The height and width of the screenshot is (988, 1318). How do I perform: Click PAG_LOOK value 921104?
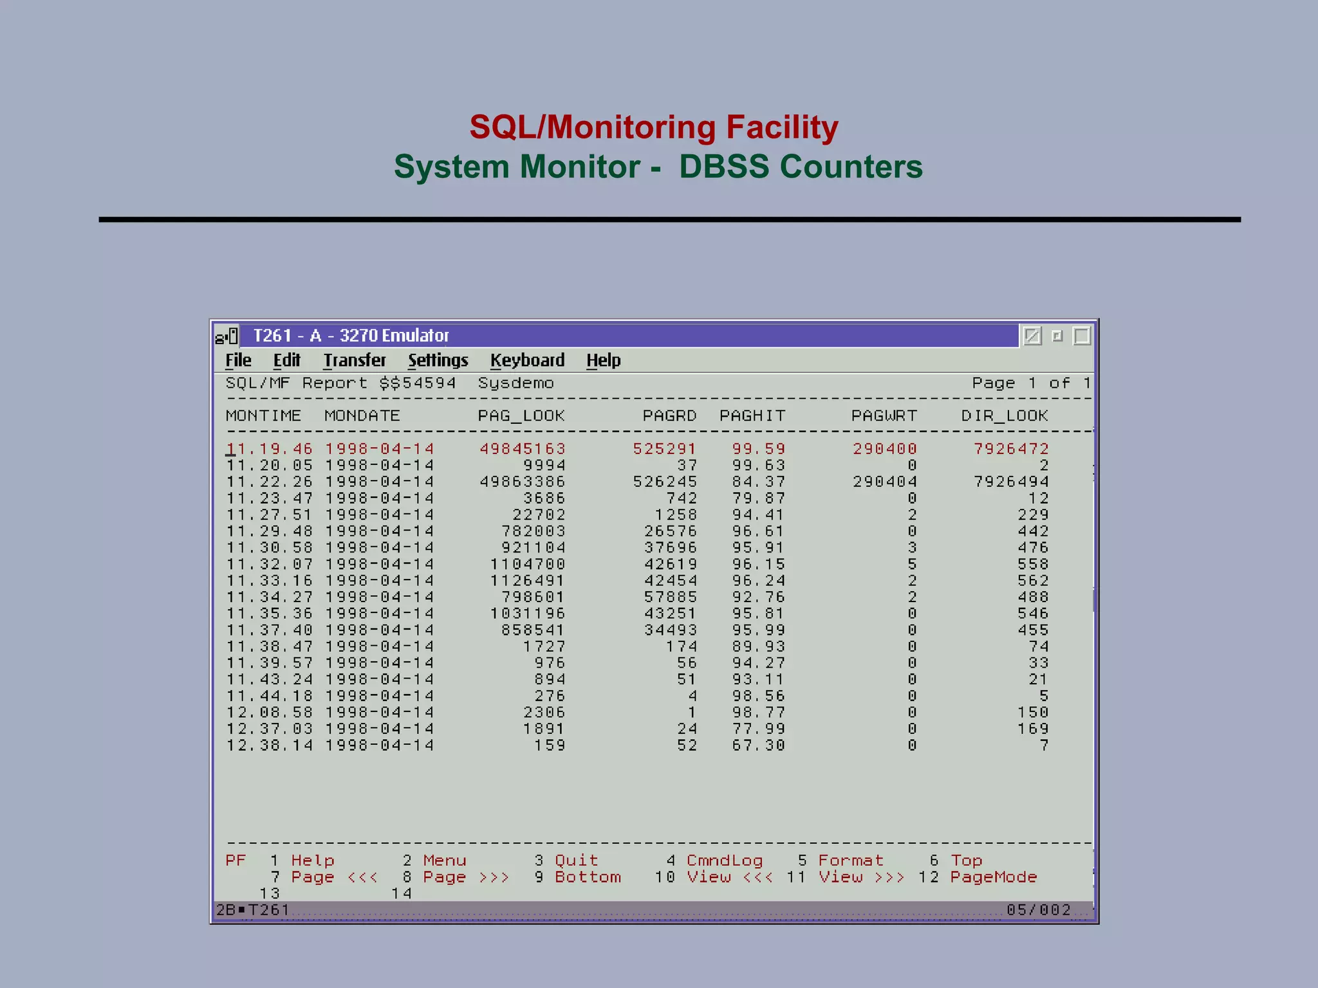click(533, 548)
